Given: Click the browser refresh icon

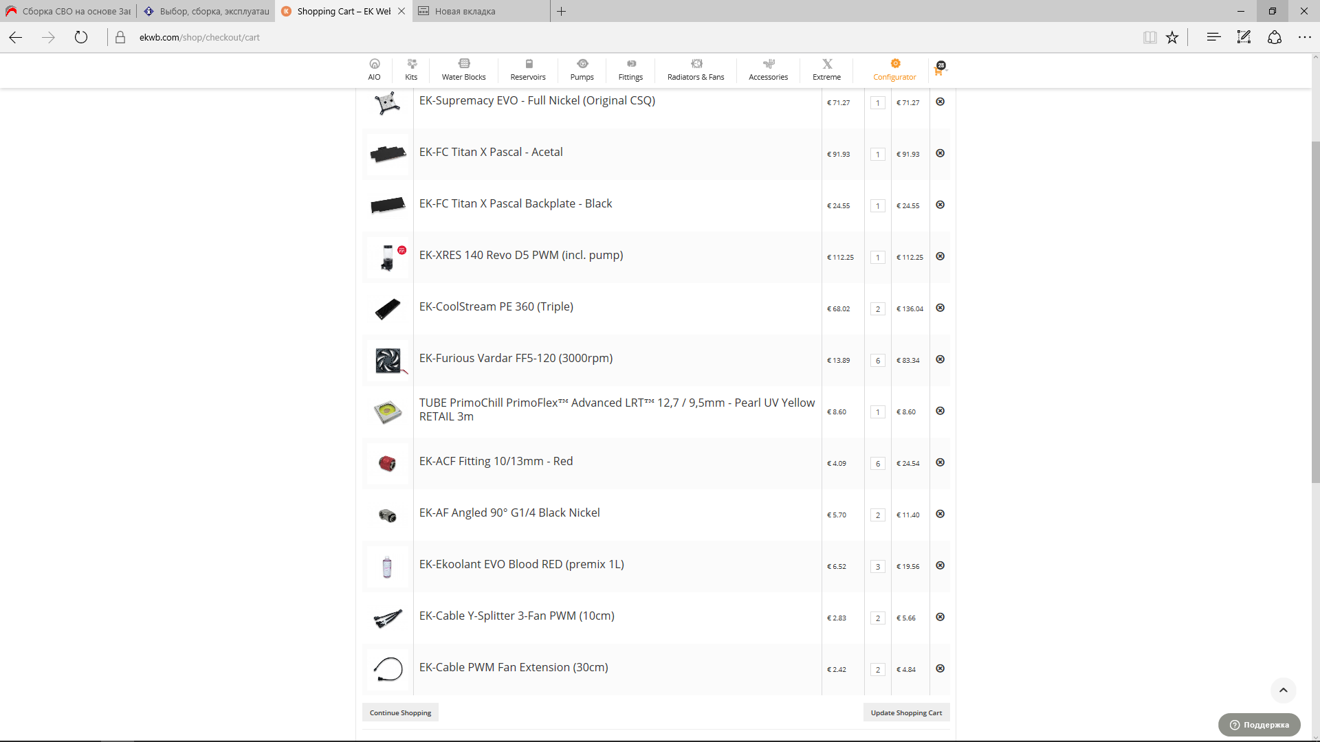Looking at the screenshot, I should coord(81,37).
